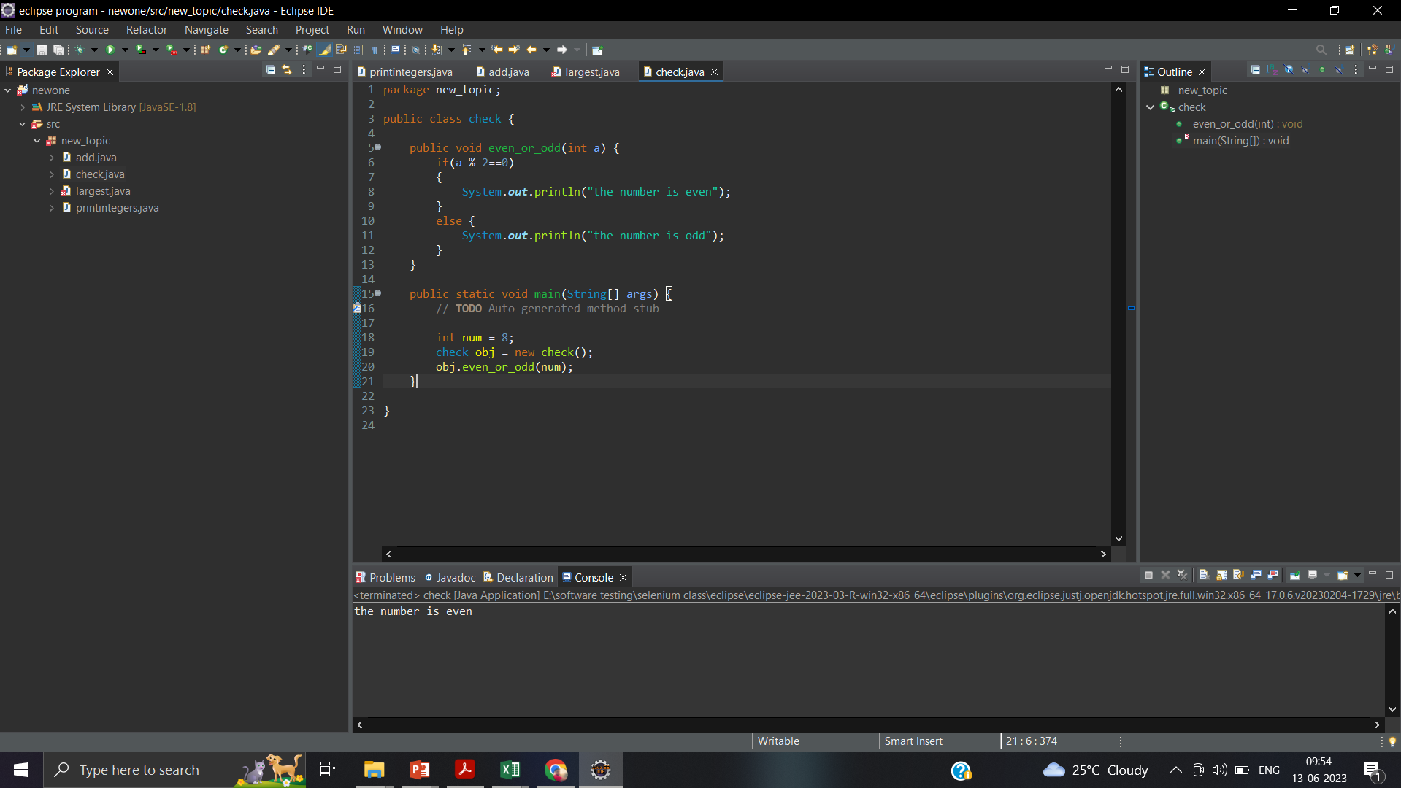Click Clear Console icon
1401x788 pixels.
1204,576
